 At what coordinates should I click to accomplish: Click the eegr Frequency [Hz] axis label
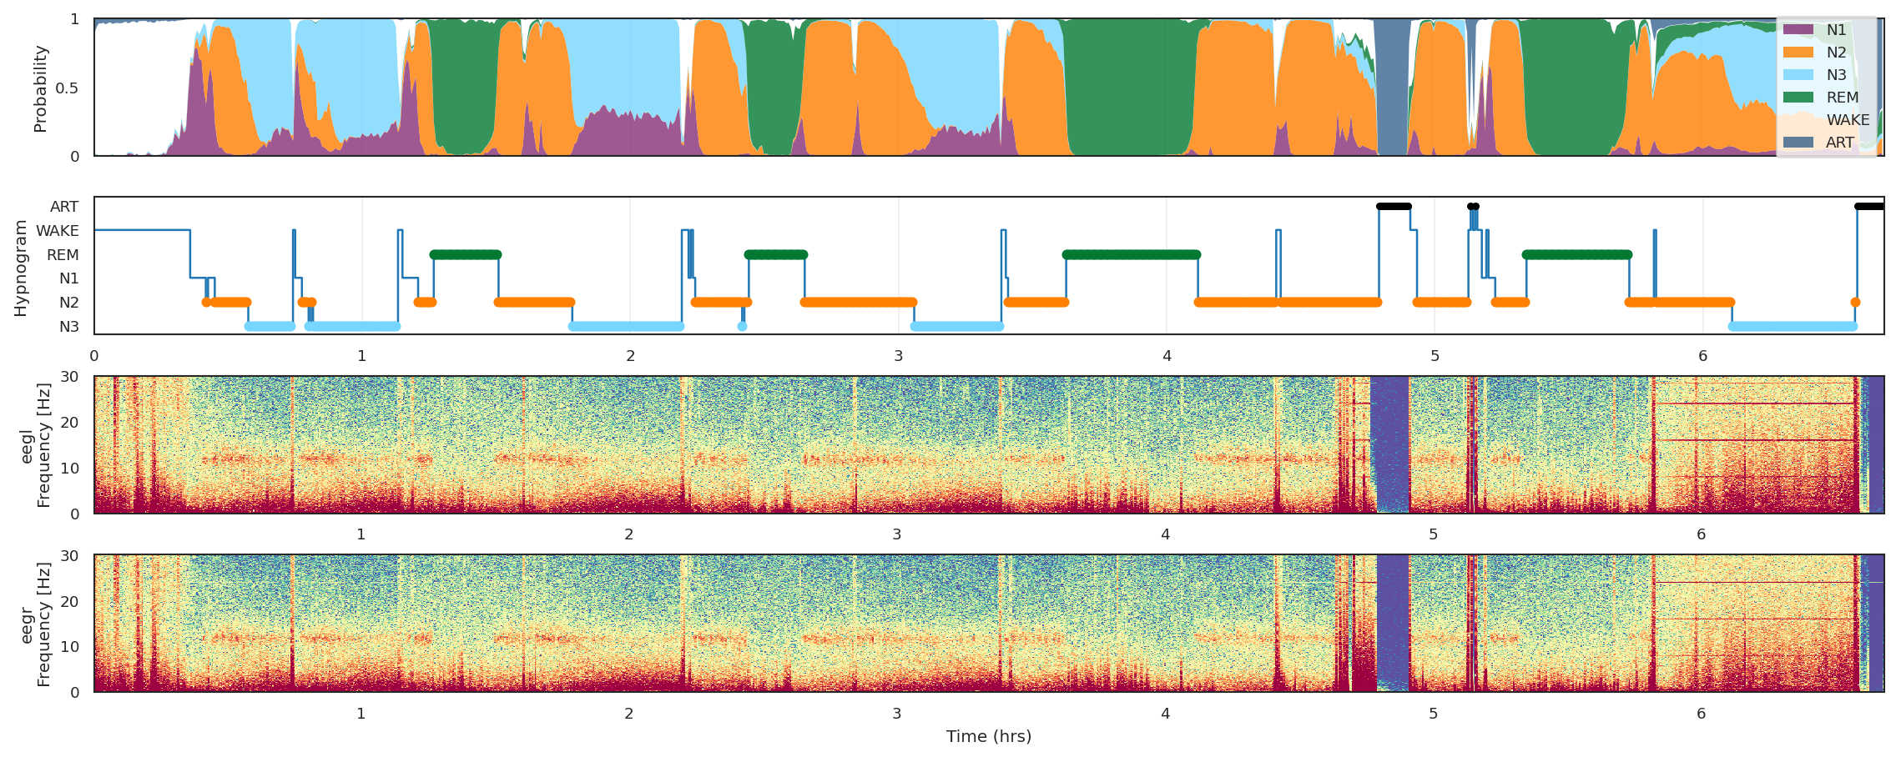click(35, 624)
